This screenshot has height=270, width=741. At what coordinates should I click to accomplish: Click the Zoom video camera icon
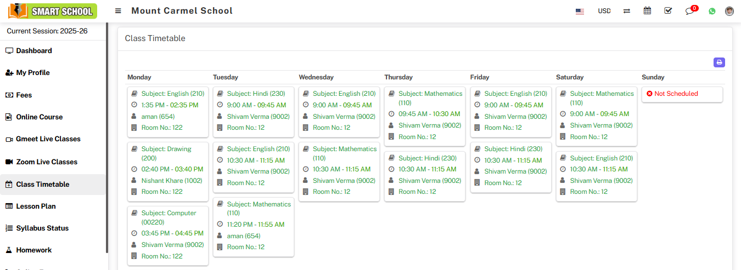coord(9,162)
